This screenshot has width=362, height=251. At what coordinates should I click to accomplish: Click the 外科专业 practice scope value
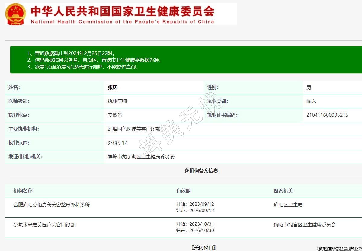[x=117, y=143]
